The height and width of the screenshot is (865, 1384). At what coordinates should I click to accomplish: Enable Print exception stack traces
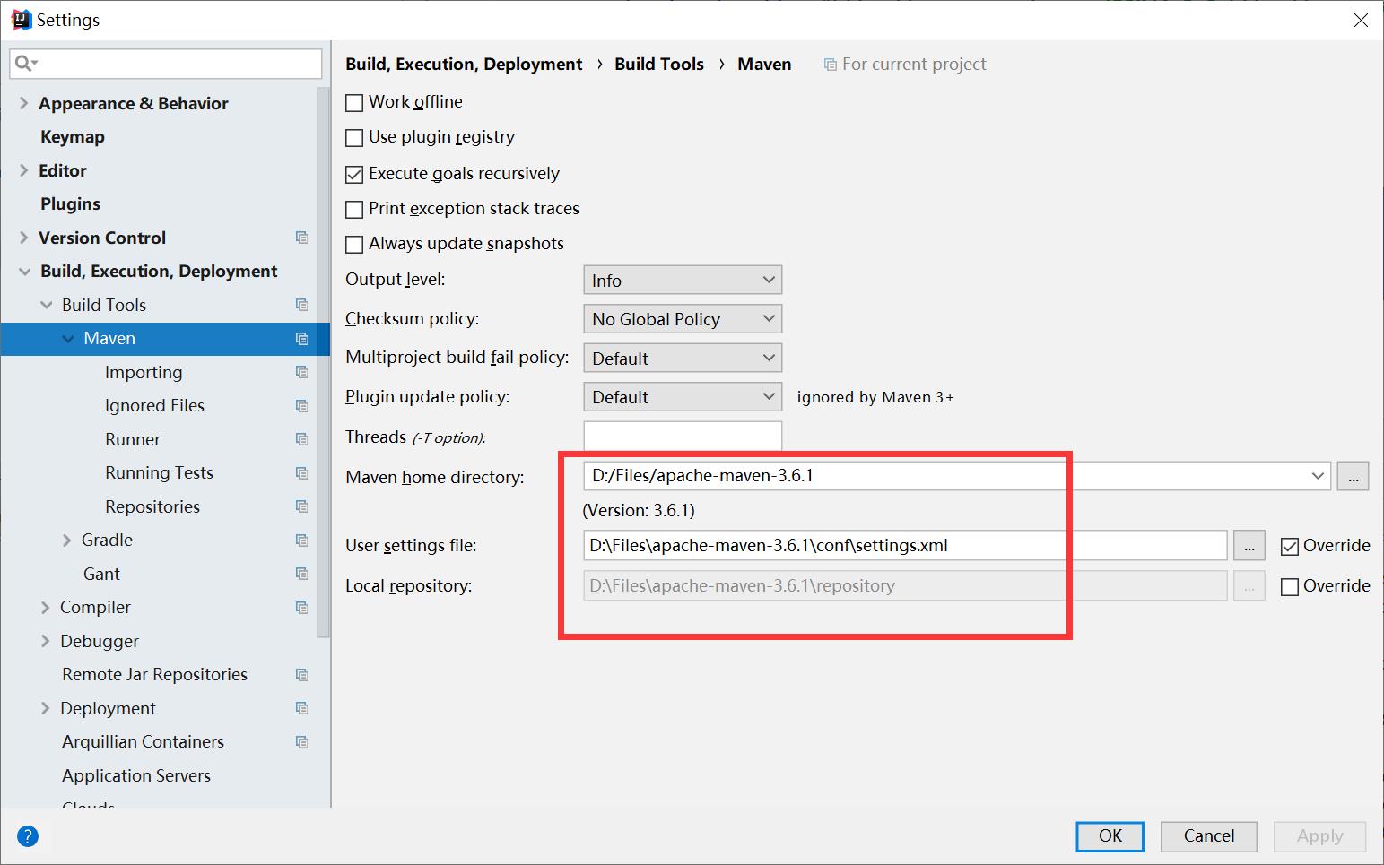(354, 210)
